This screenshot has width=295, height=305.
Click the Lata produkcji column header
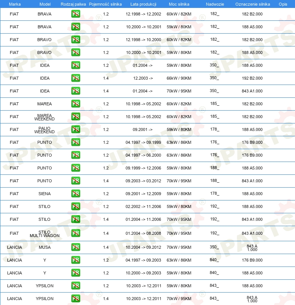coord(143,4)
